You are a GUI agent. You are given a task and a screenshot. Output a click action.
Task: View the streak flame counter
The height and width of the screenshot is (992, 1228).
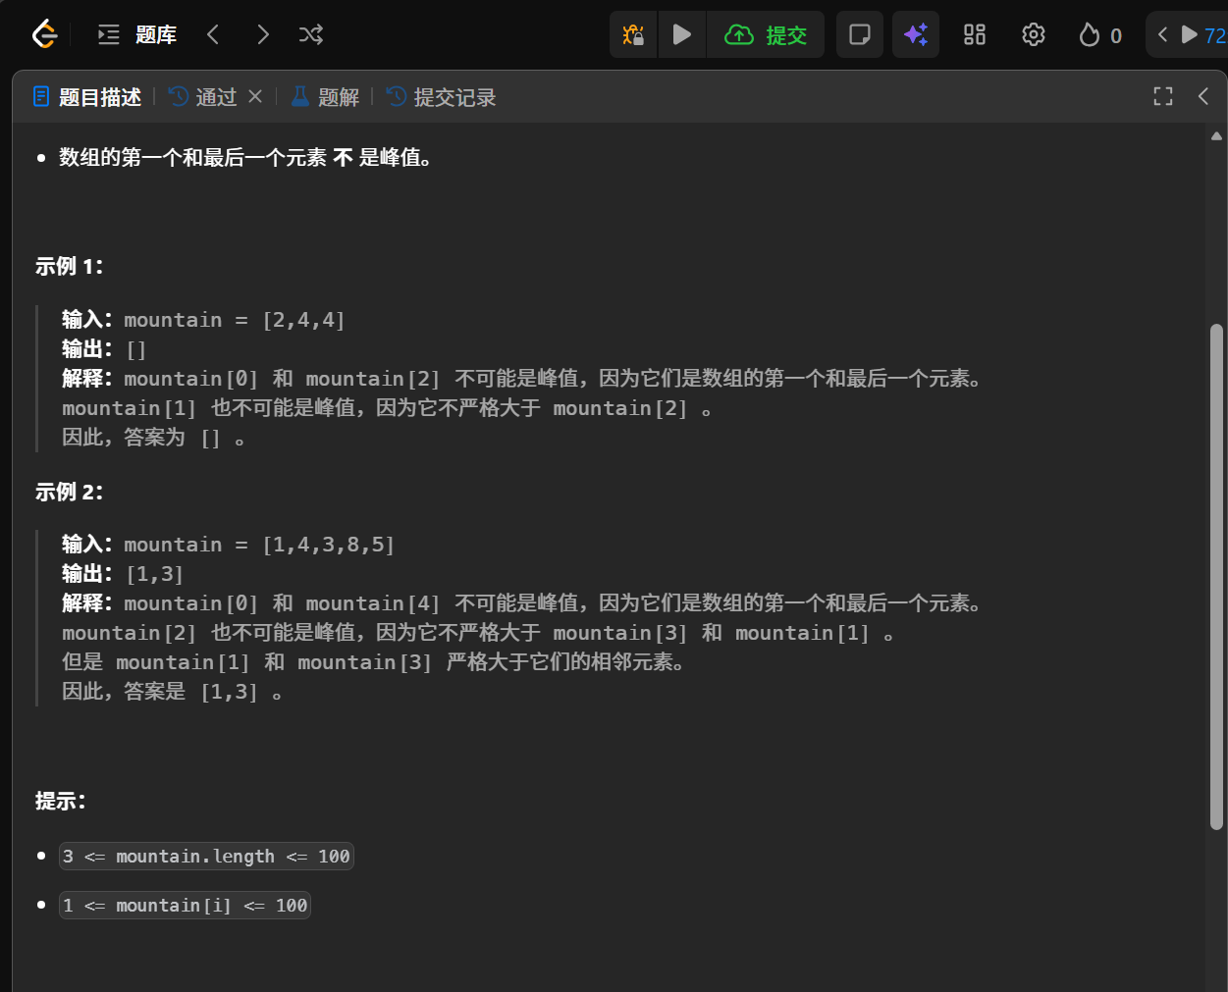1100,35
